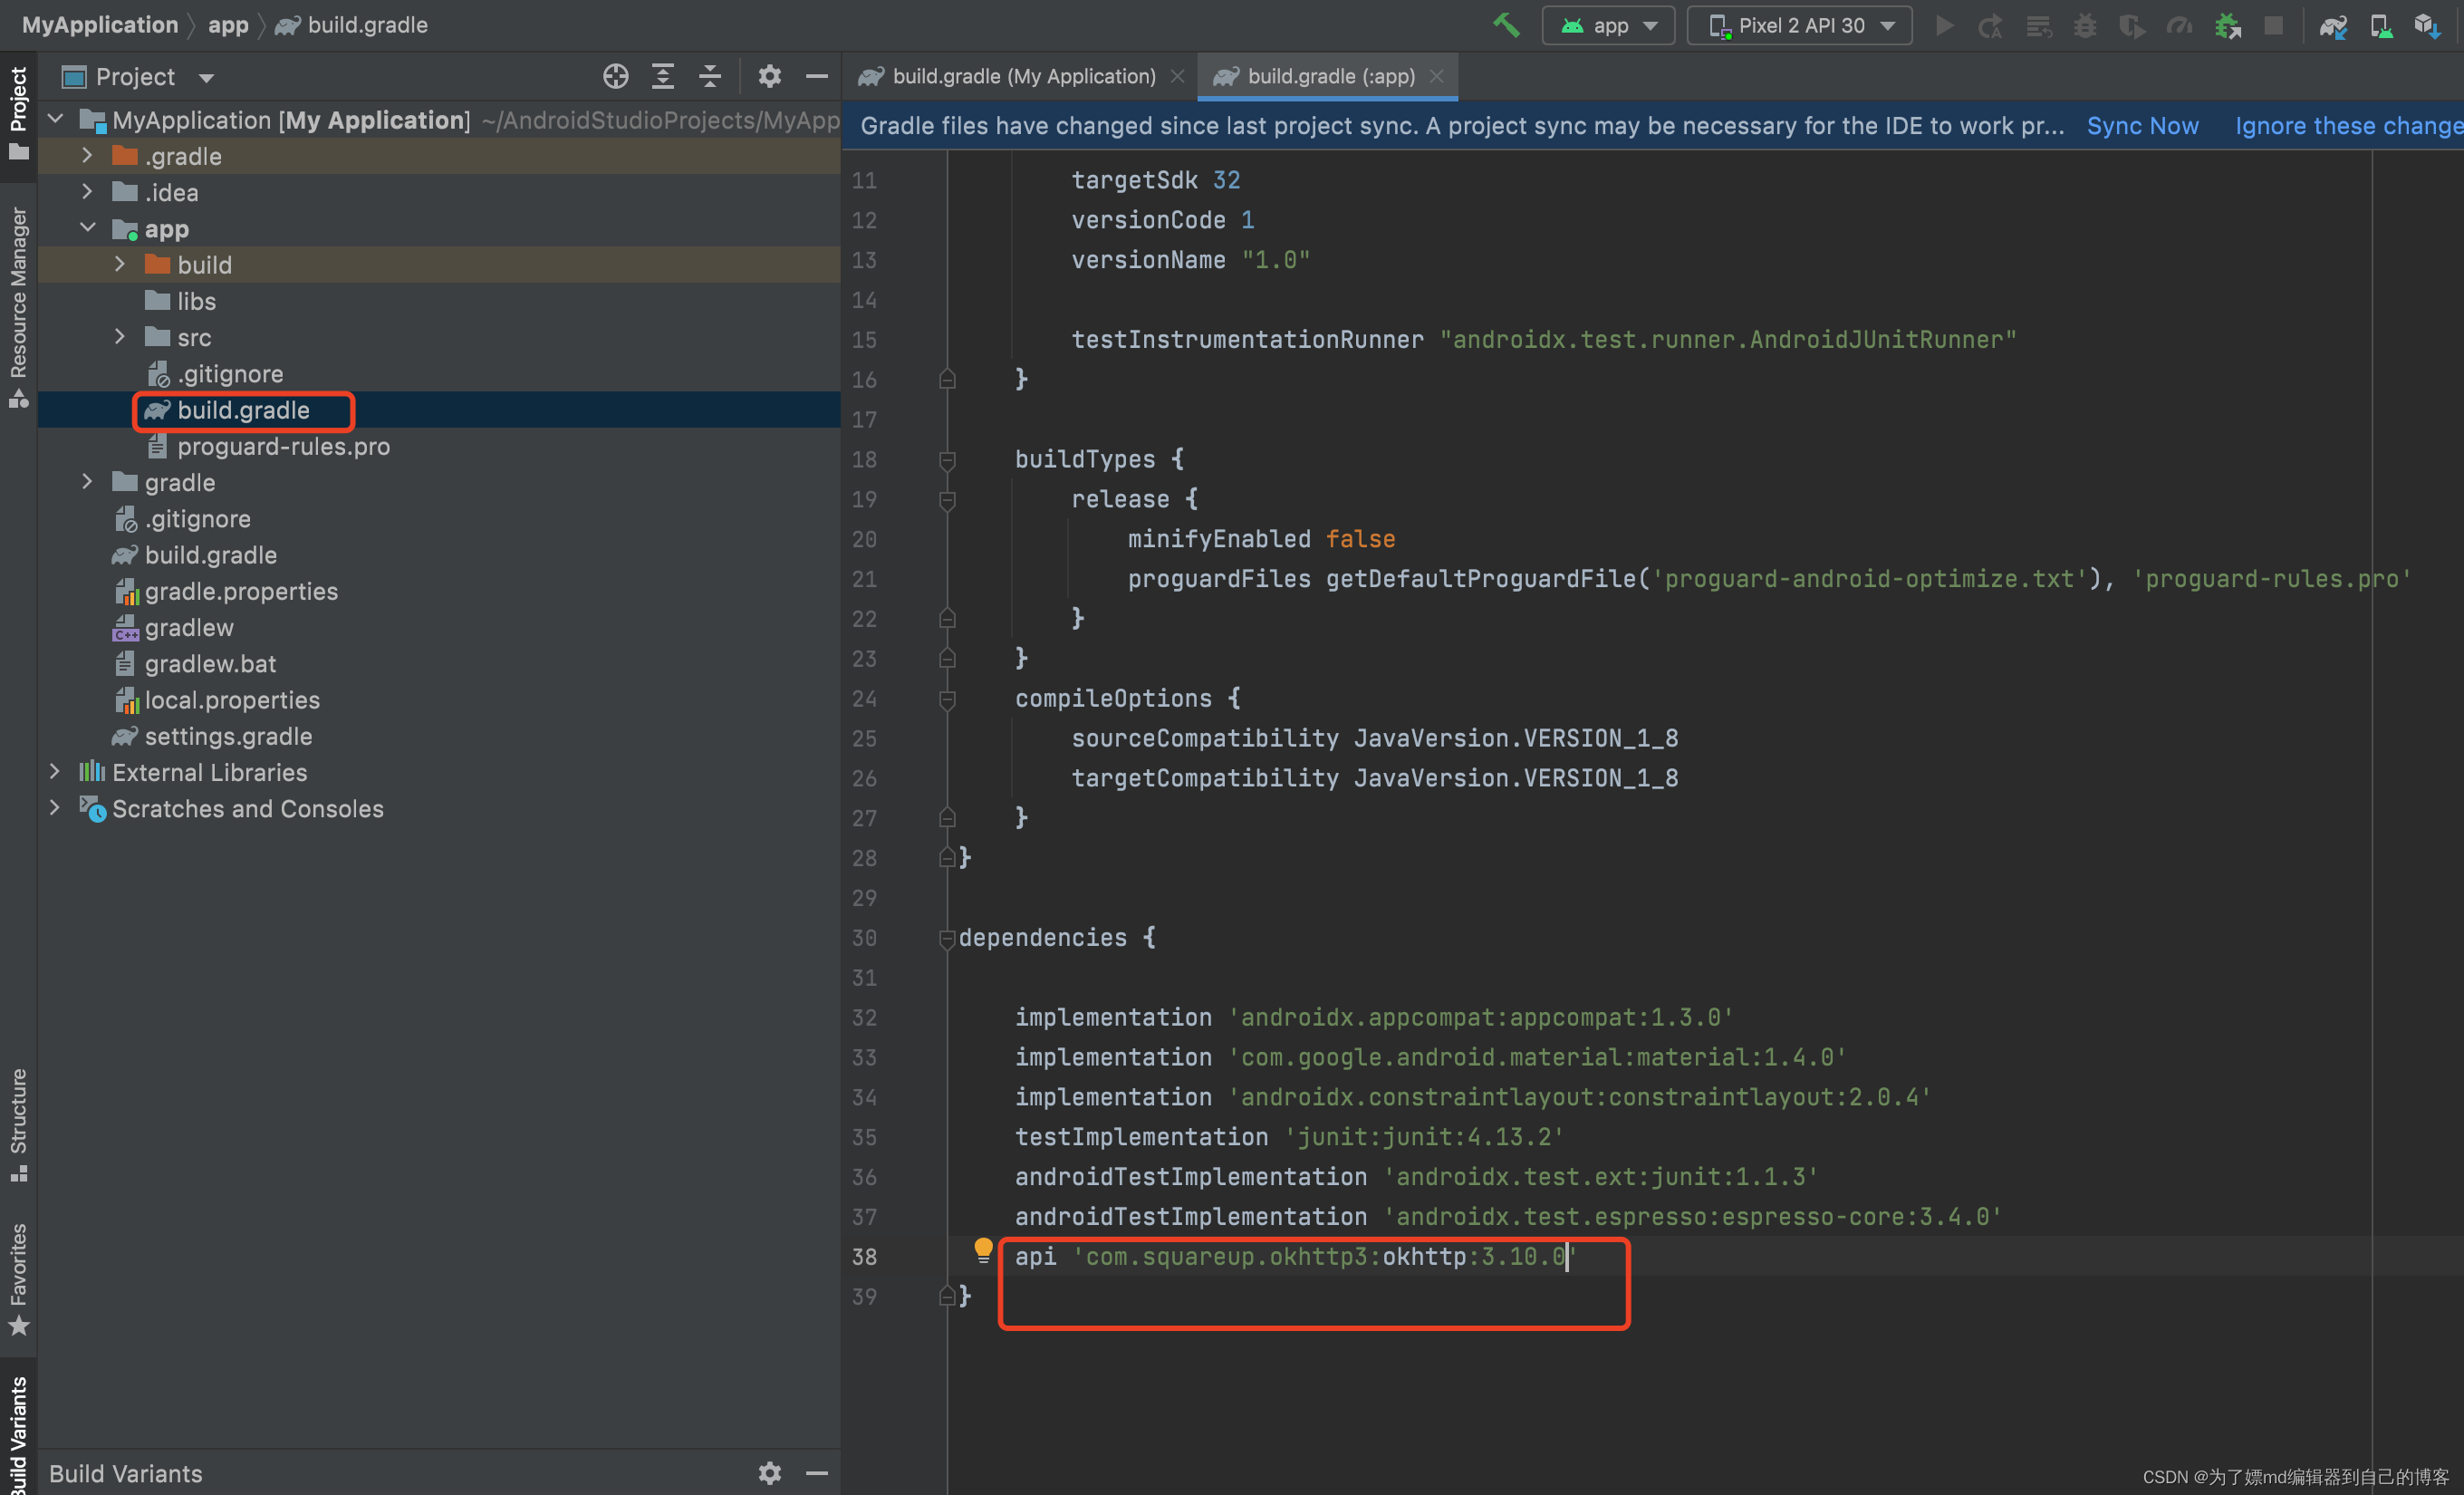Select the libs folder

[181, 300]
